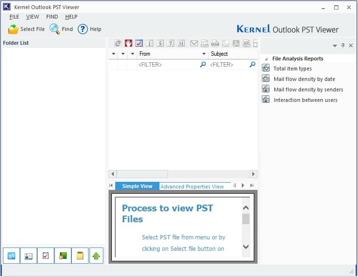Click the mail list horizontal scrollbar thumb
The height and width of the screenshot is (277, 358).
[142, 174]
